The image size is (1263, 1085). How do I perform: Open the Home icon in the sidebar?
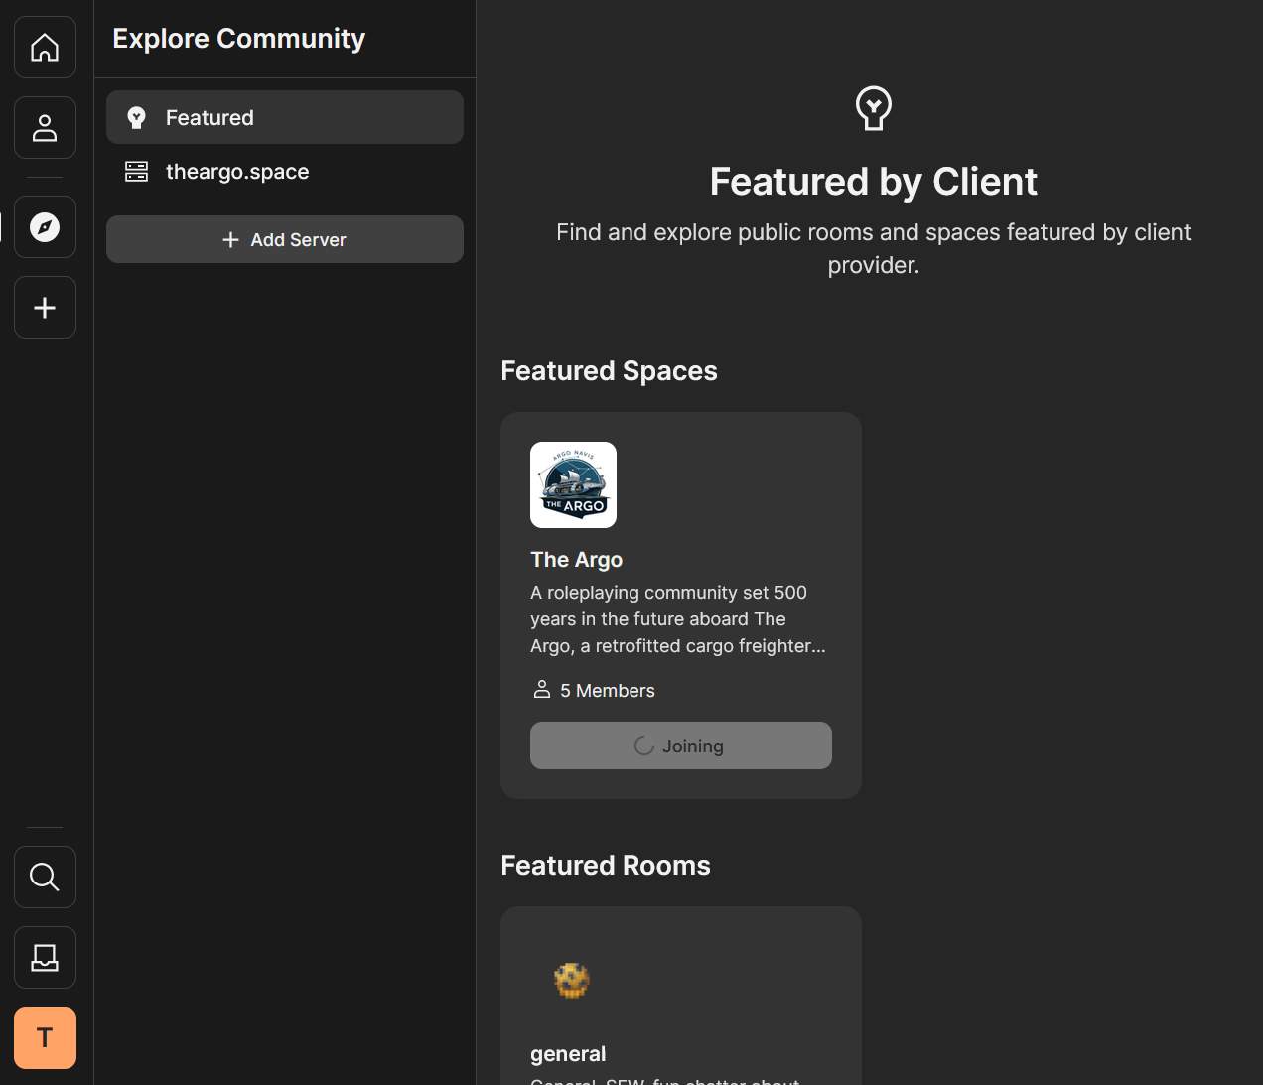45,48
